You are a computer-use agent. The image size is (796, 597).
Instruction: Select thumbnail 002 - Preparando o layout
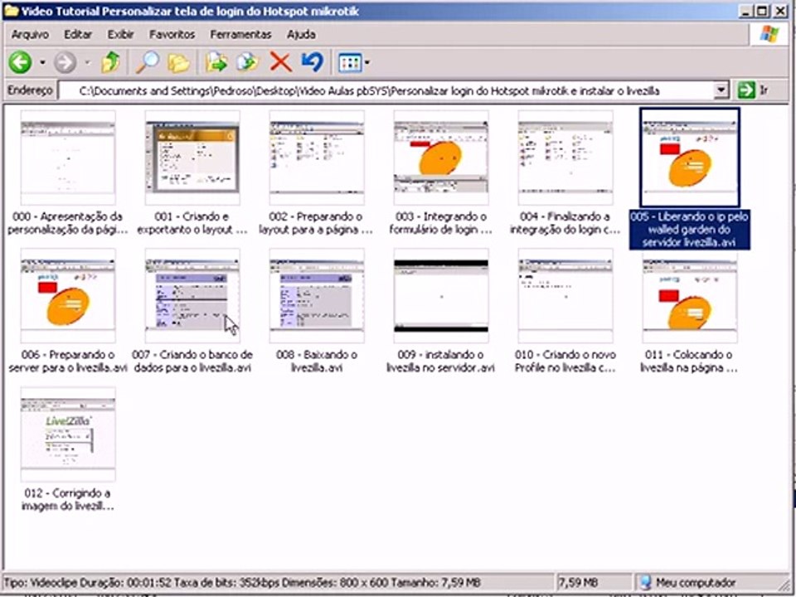pyautogui.click(x=316, y=158)
